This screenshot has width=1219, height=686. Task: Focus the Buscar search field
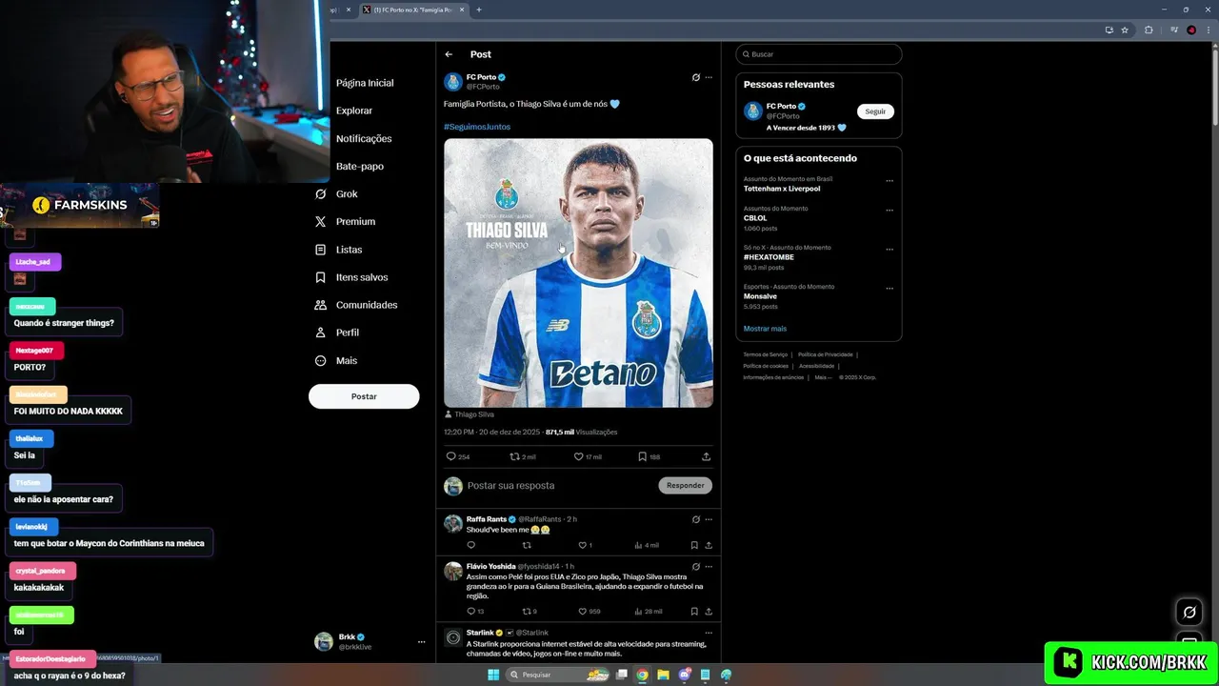(819, 54)
